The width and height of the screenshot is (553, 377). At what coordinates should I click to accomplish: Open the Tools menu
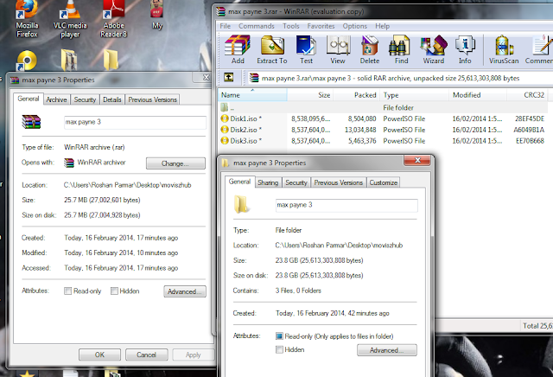pyautogui.click(x=291, y=26)
